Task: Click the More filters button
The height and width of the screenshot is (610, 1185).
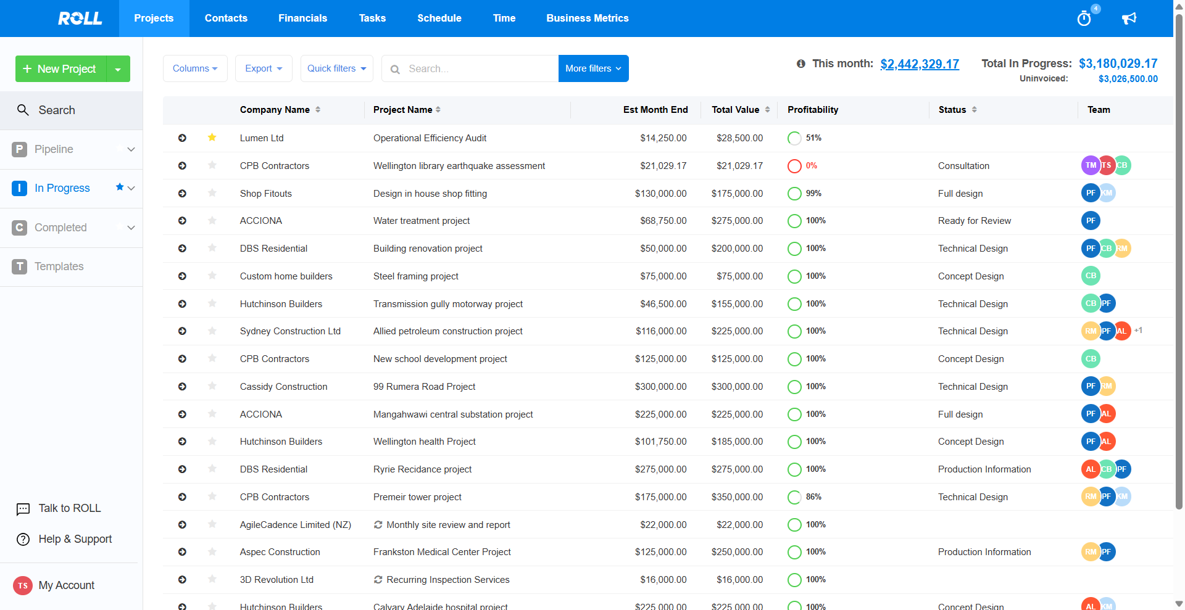Action: coord(593,68)
